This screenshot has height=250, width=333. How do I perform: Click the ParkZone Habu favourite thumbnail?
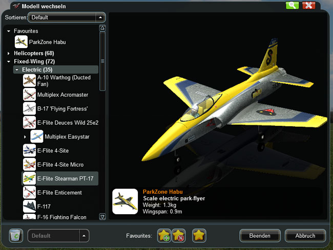[x=21, y=42]
